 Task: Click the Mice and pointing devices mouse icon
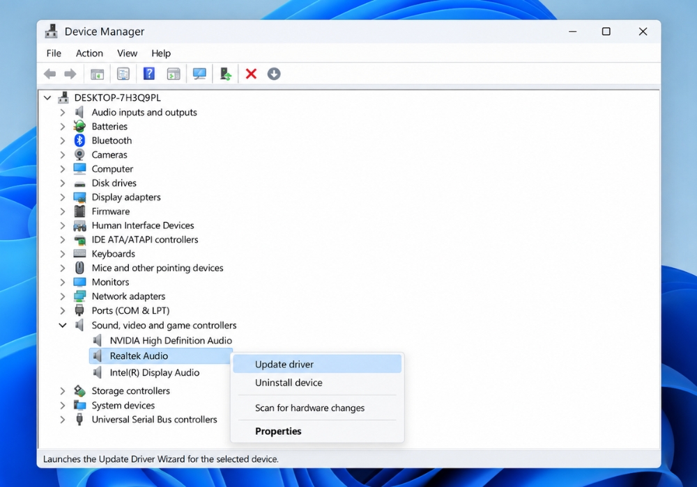coord(79,268)
